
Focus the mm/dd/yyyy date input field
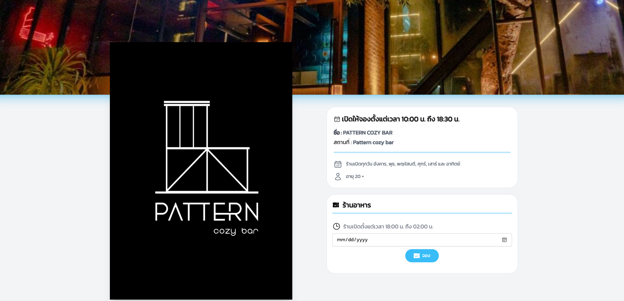(x=422, y=240)
